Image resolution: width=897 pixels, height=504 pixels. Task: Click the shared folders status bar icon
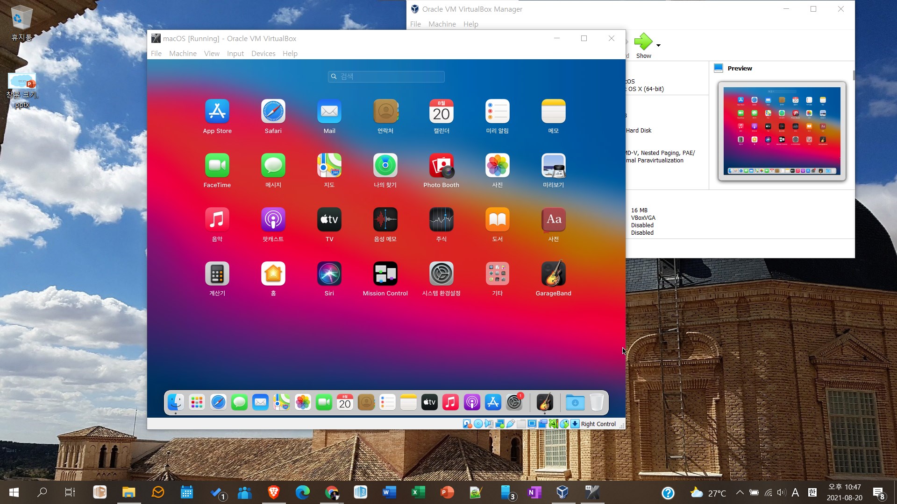point(521,424)
